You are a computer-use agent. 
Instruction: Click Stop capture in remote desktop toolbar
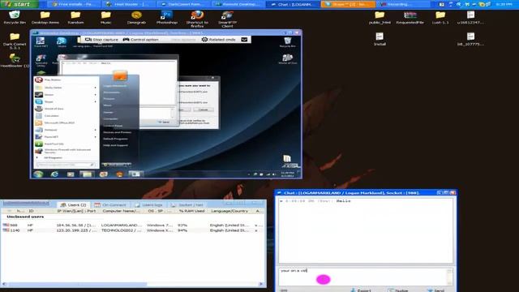point(101,40)
